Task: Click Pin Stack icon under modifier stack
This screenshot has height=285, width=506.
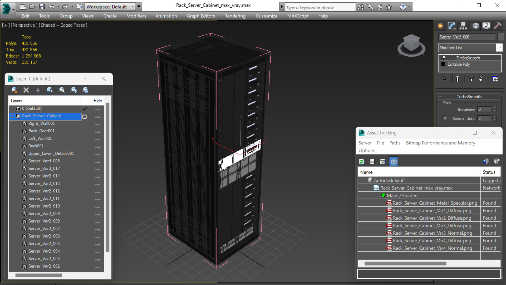Action: [443, 79]
